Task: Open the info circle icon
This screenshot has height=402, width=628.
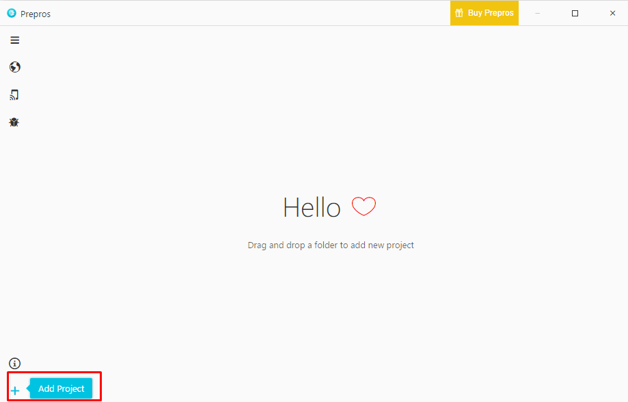Action: pyautogui.click(x=14, y=363)
